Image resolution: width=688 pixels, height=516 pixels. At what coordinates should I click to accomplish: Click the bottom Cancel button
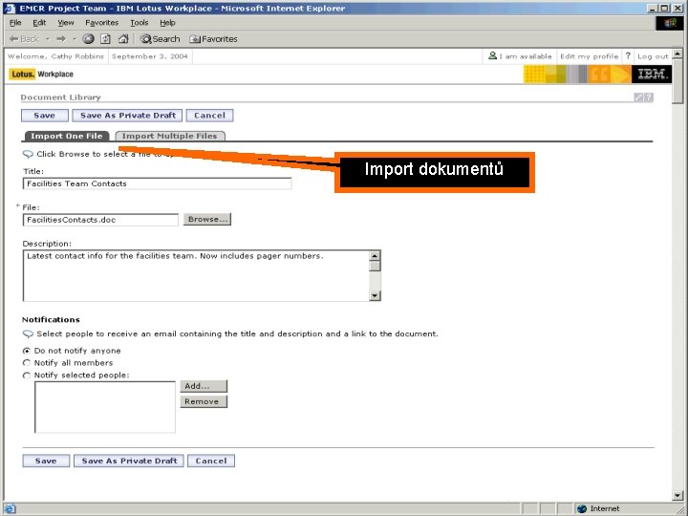point(211,461)
